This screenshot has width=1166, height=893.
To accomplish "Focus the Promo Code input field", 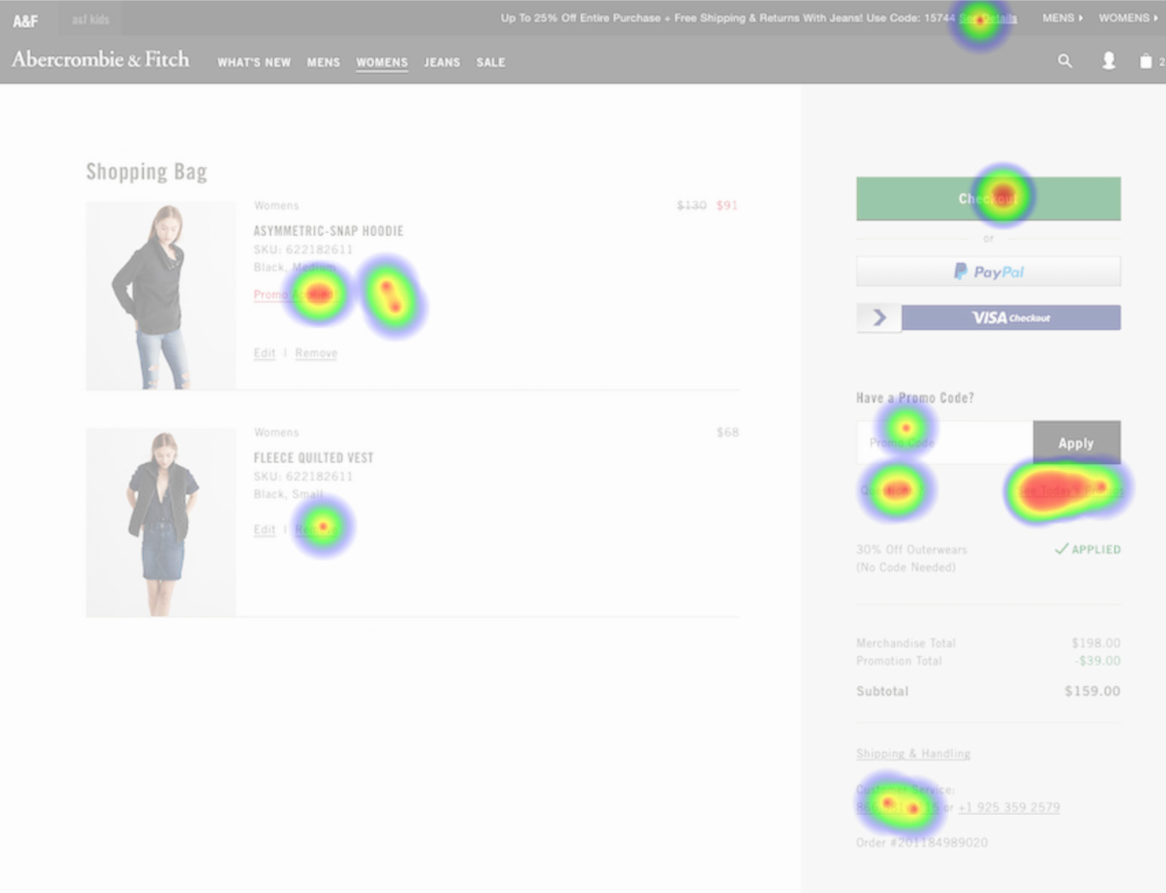I will 945,442.
